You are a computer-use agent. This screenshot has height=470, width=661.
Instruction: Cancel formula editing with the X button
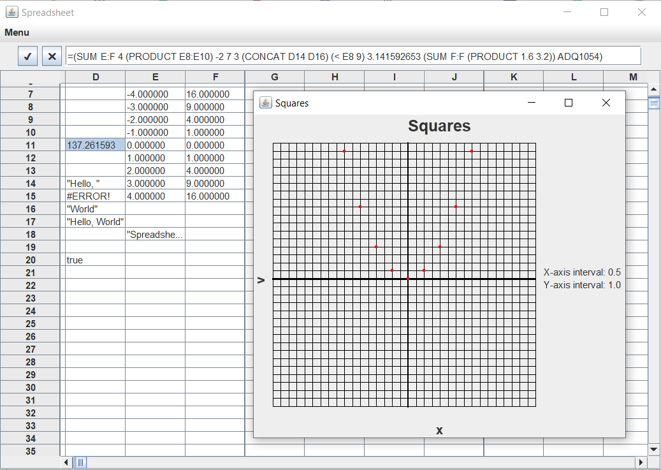(52, 56)
